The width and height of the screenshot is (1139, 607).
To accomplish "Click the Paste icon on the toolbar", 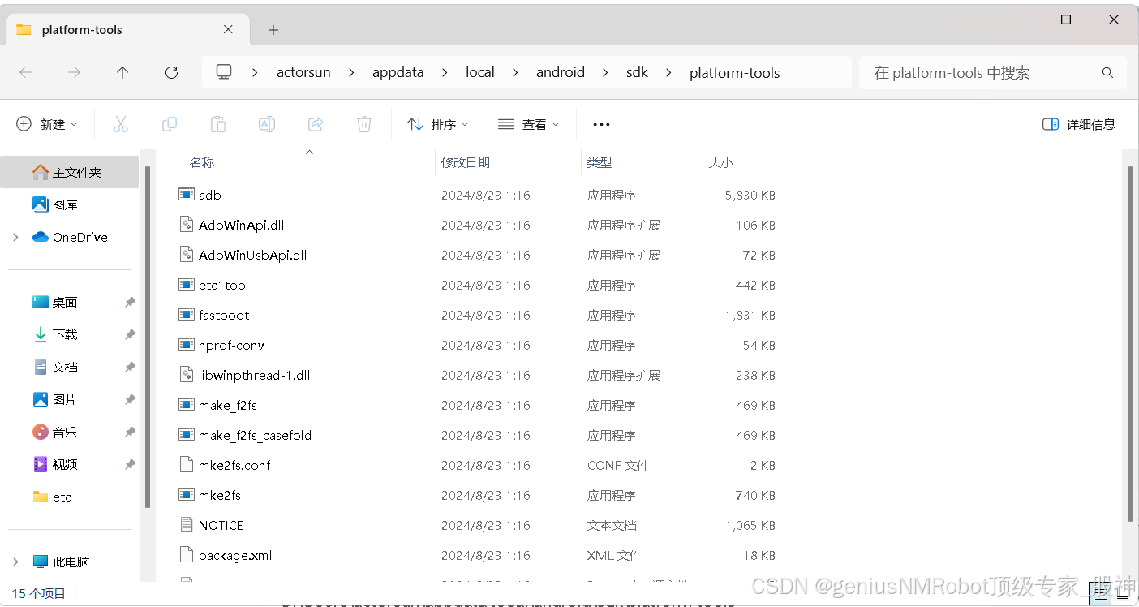I will coord(217,123).
